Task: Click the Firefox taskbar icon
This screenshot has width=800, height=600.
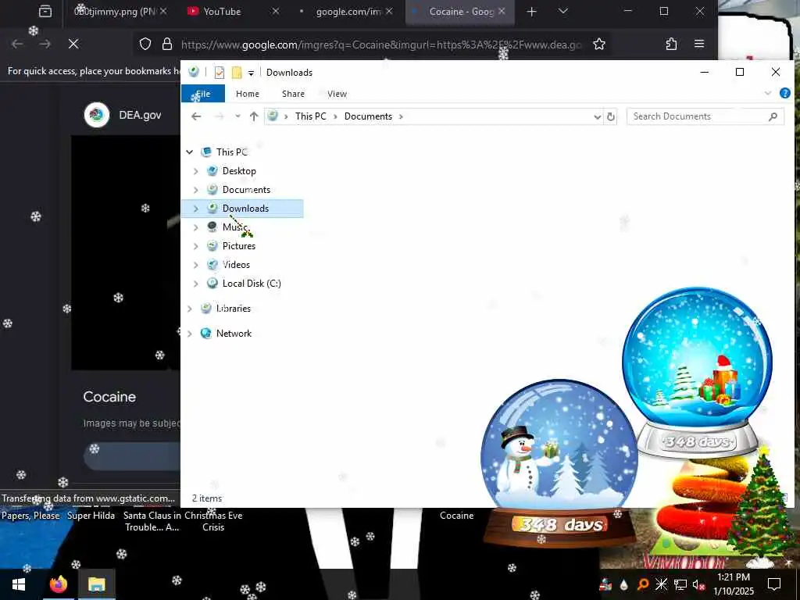Action: (59, 584)
